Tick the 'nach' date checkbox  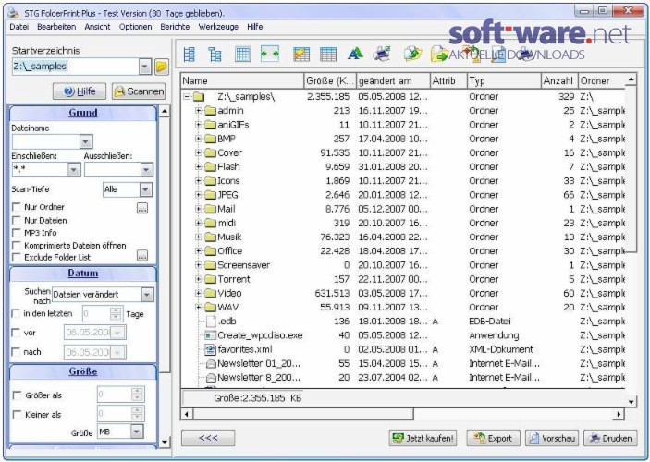pyautogui.click(x=16, y=352)
